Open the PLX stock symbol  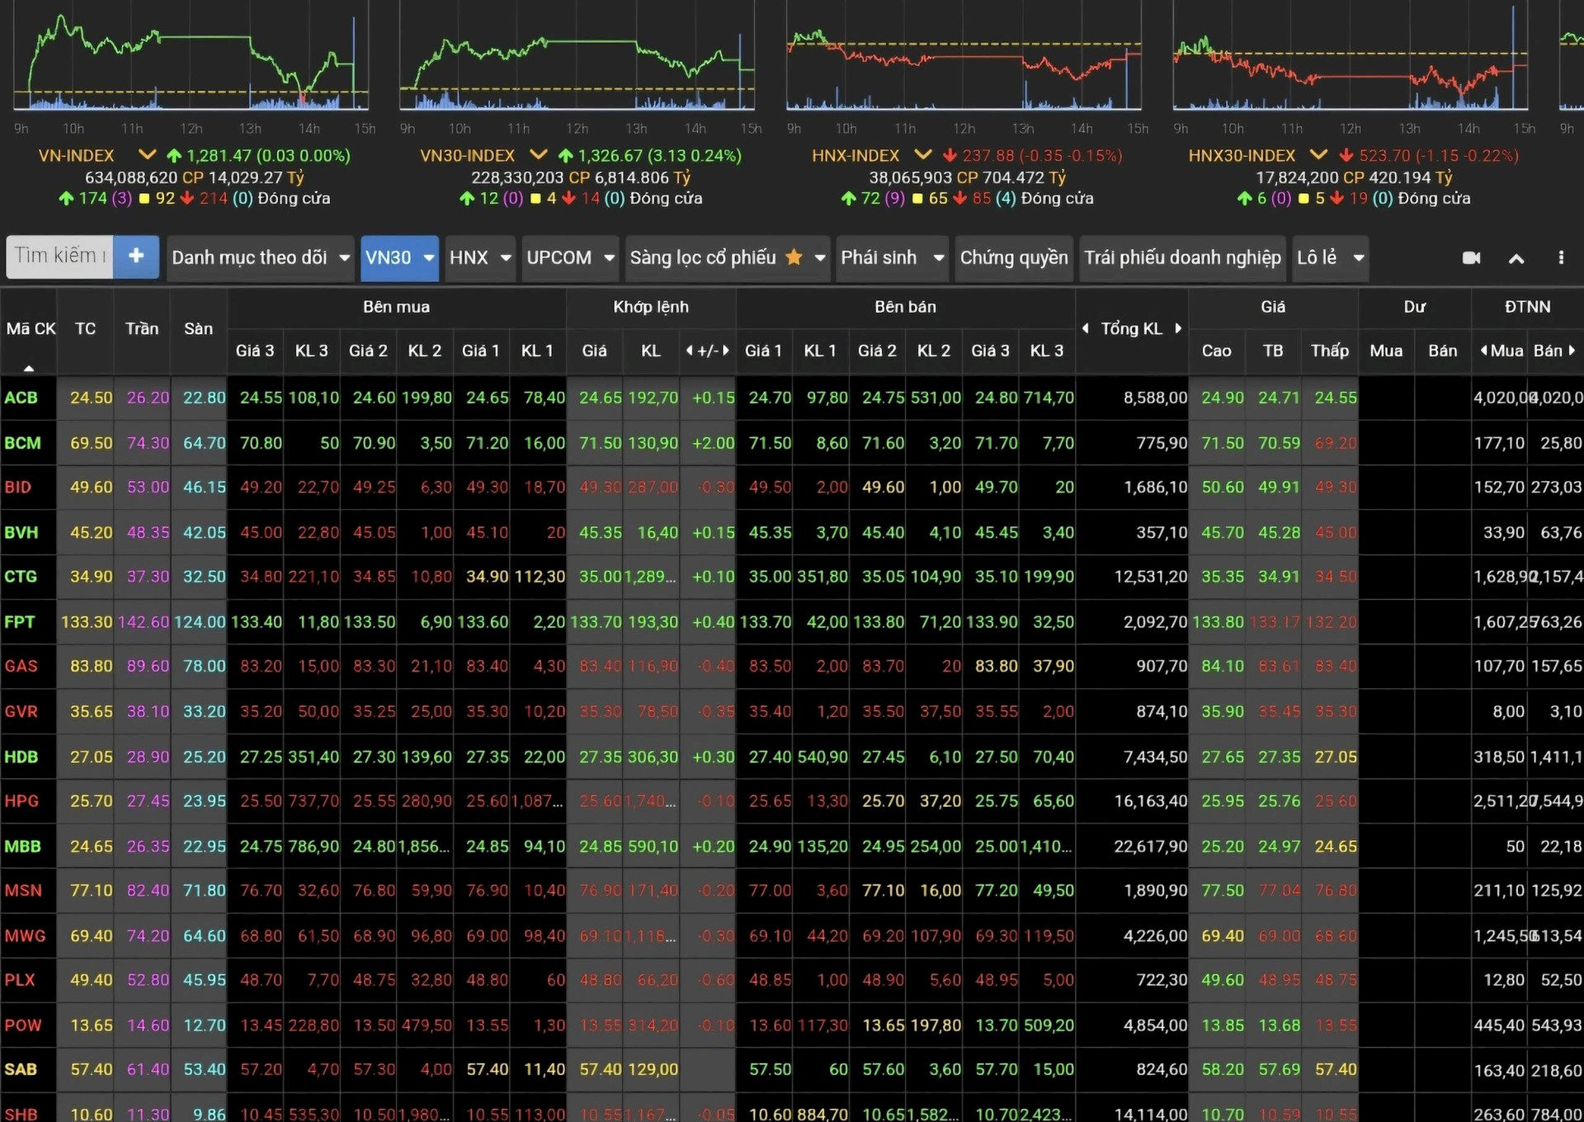pos(20,980)
